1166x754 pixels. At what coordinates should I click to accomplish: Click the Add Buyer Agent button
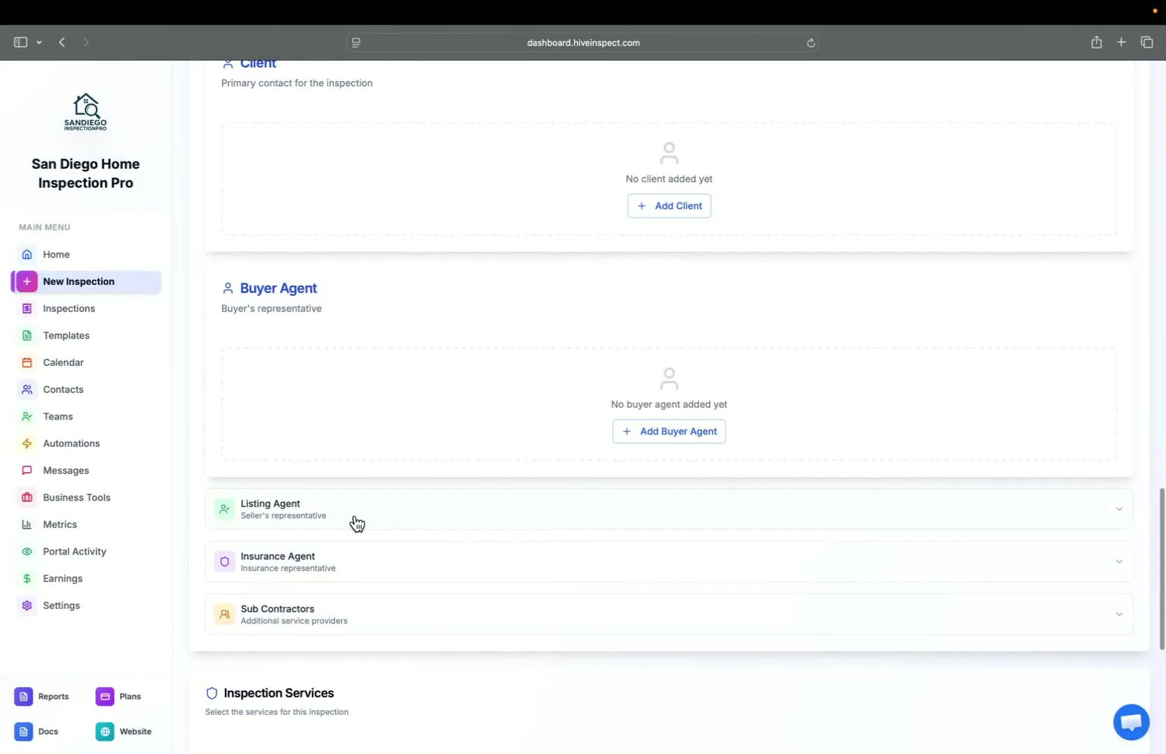[x=668, y=431]
